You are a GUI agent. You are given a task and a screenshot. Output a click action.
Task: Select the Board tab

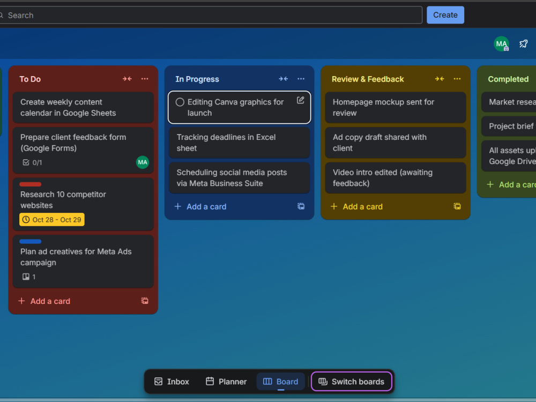281,382
